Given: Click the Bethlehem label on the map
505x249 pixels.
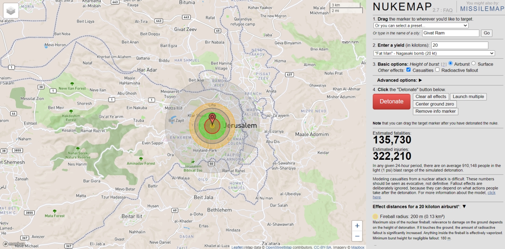Looking at the screenshot, I should click(219, 210).
